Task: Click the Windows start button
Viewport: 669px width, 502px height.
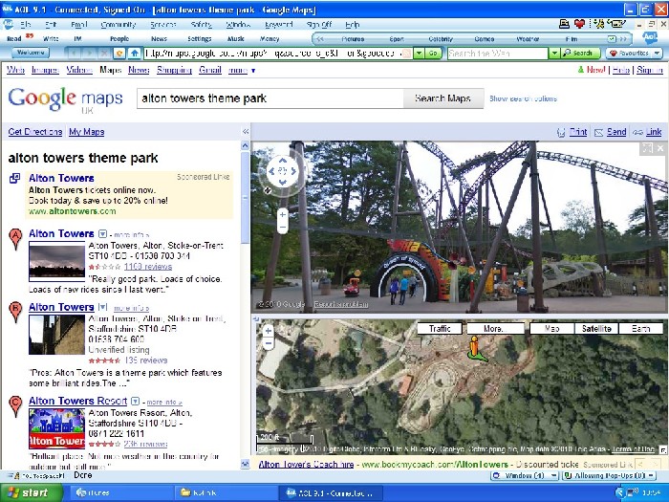Action: [x=32, y=492]
